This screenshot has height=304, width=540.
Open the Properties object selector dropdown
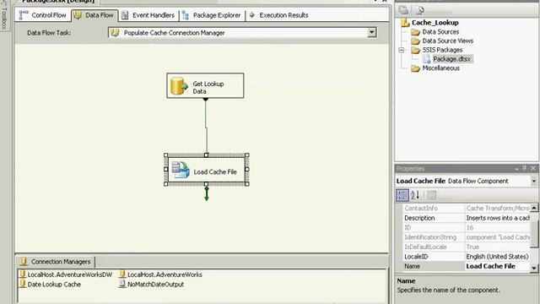tap(534, 181)
